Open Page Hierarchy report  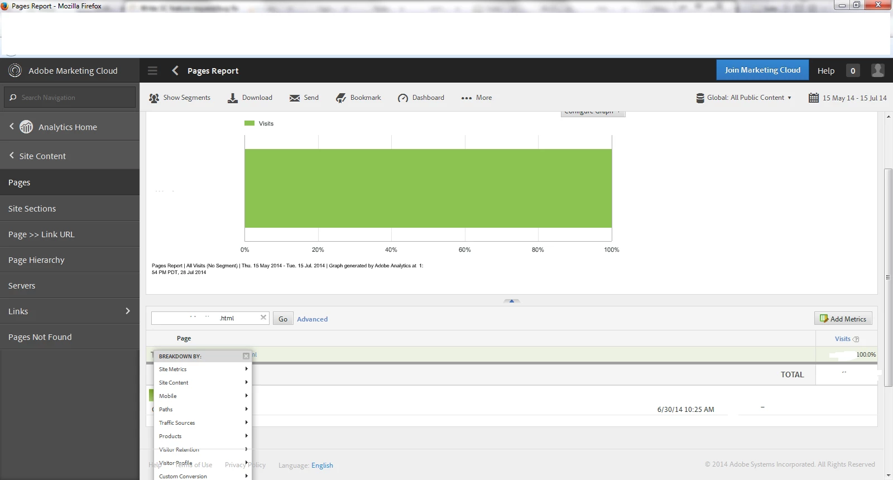tap(70, 260)
